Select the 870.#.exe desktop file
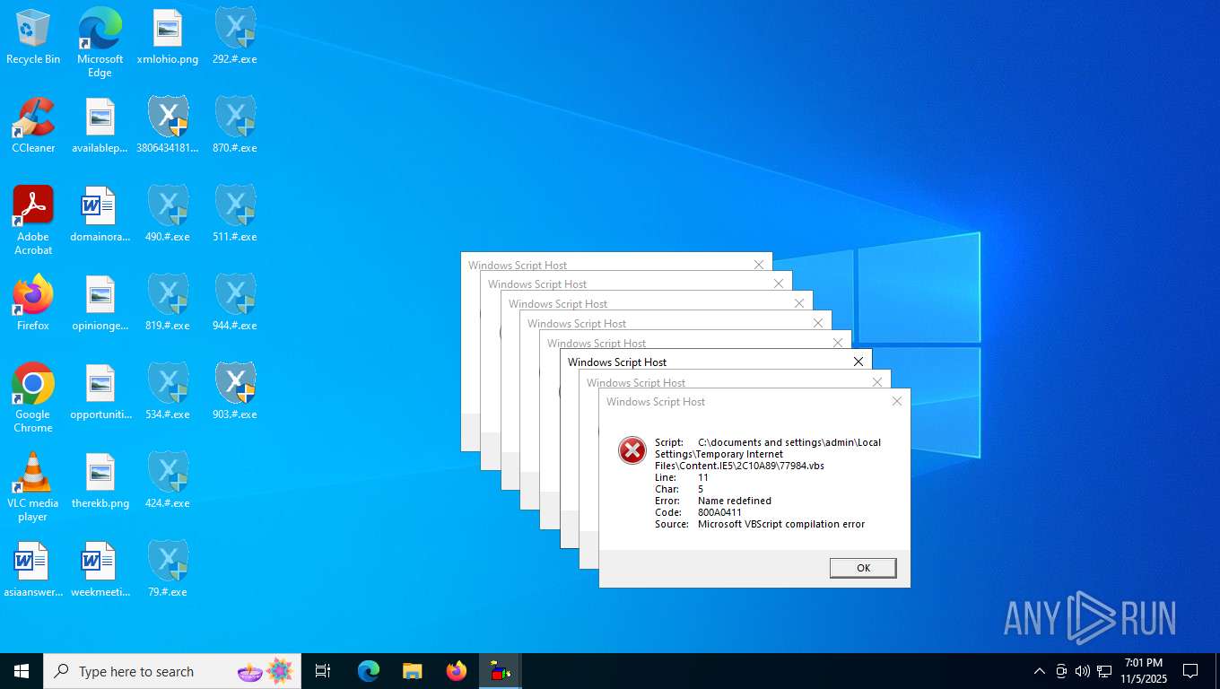The width and height of the screenshot is (1220, 689). coord(235,126)
